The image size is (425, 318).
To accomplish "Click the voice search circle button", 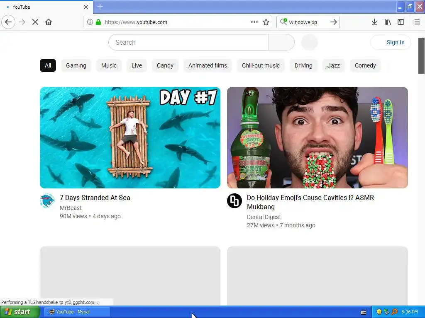I will pos(310,42).
